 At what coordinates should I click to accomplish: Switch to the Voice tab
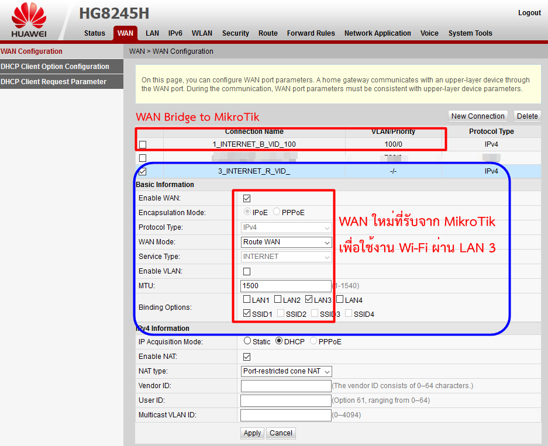[x=429, y=33]
